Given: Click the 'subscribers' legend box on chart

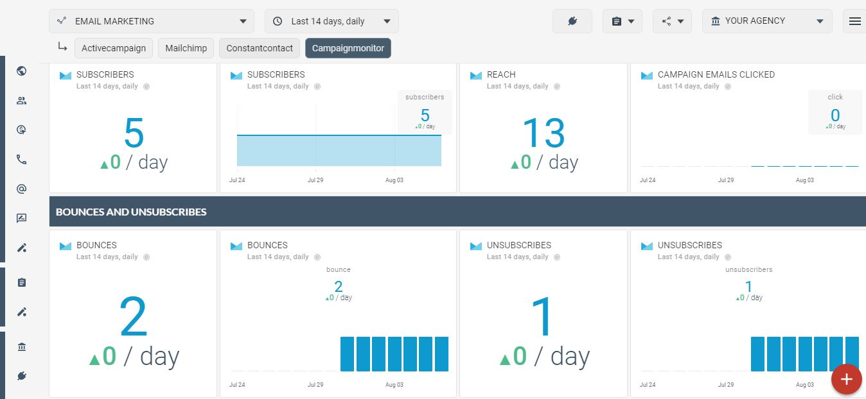Looking at the screenshot, I should click(x=425, y=112).
